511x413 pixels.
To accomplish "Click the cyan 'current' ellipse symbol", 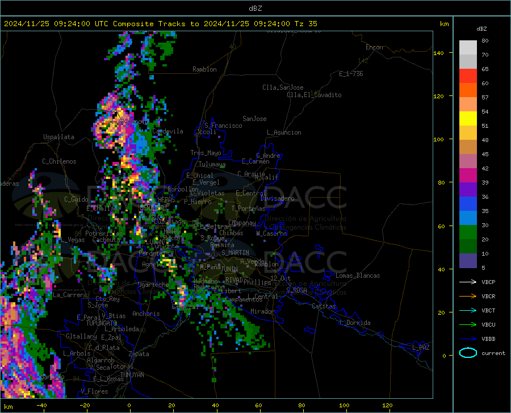I will coord(468,353).
